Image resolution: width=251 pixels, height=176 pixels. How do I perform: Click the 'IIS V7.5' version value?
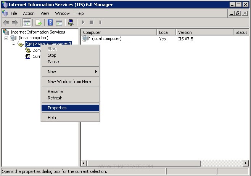click(x=186, y=39)
